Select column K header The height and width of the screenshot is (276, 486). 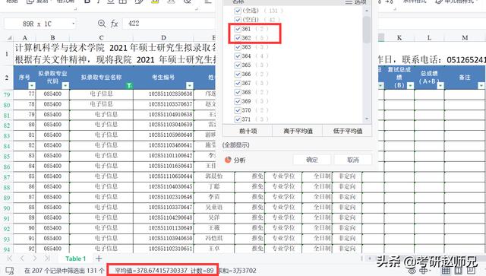coord(399,37)
